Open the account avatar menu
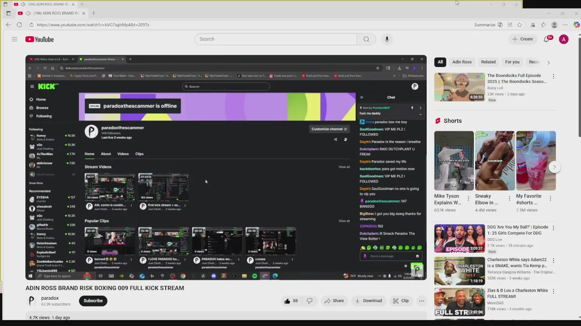The height and width of the screenshot is (326, 581). coord(564,39)
